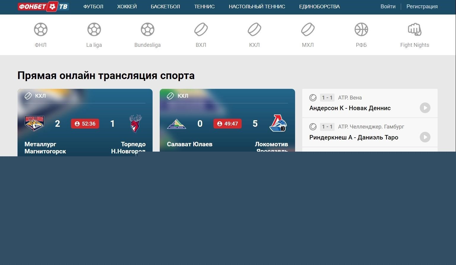
Task: Open the ВХЛ league label
Action: pyautogui.click(x=201, y=45)
